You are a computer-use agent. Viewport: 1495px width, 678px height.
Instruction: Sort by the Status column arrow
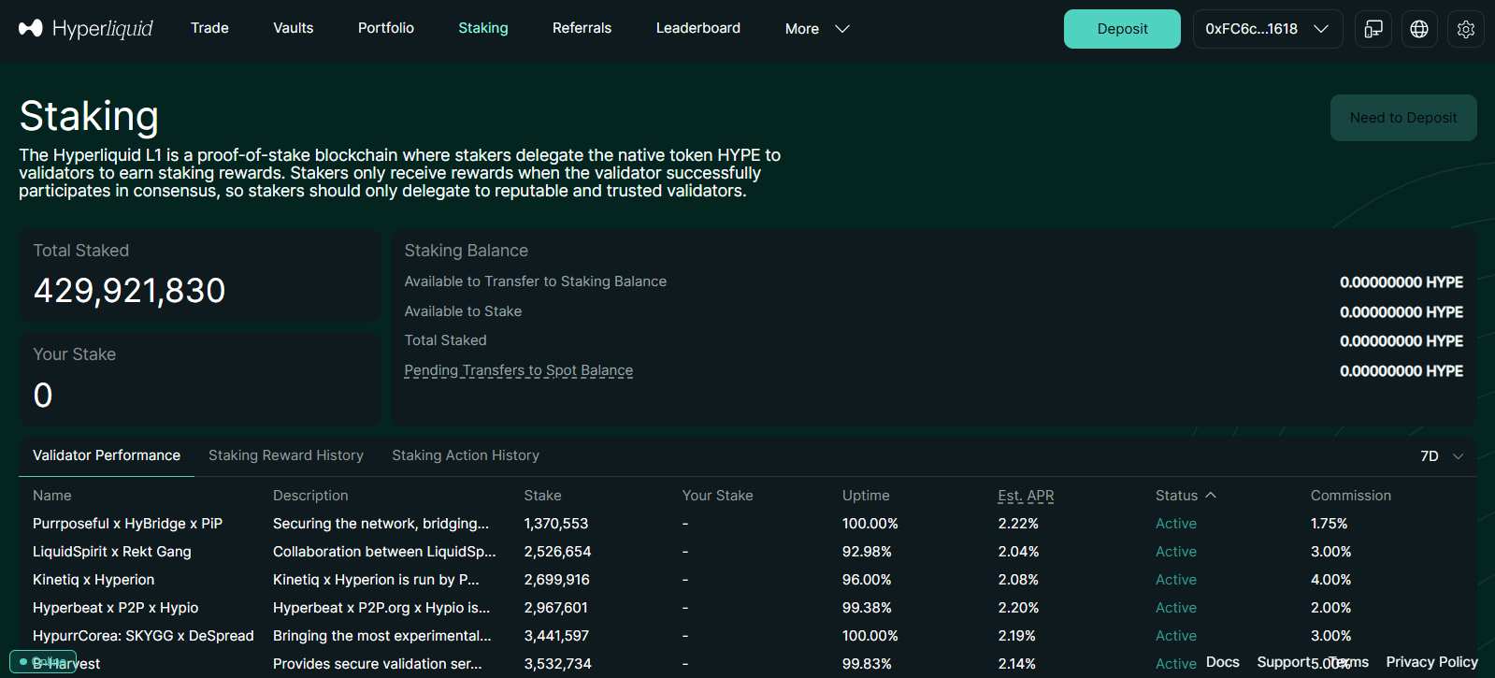(1211, 496)
